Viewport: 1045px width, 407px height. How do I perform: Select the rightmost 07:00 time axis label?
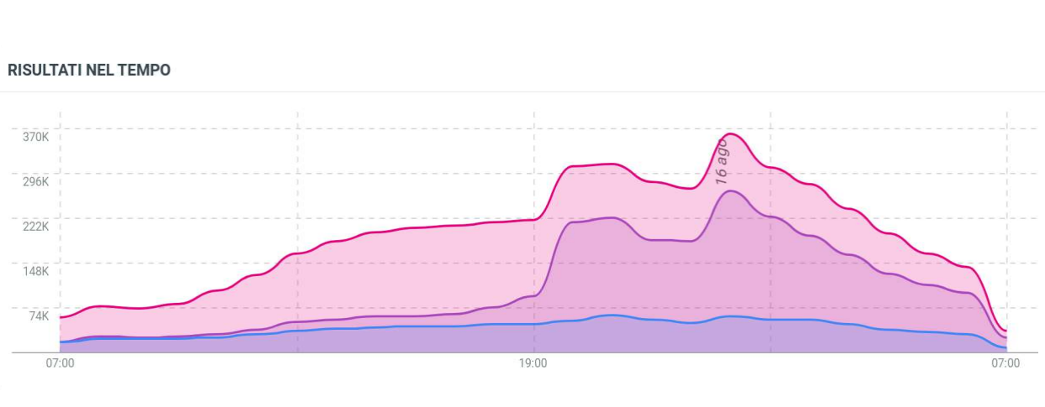pos(1006,363)
